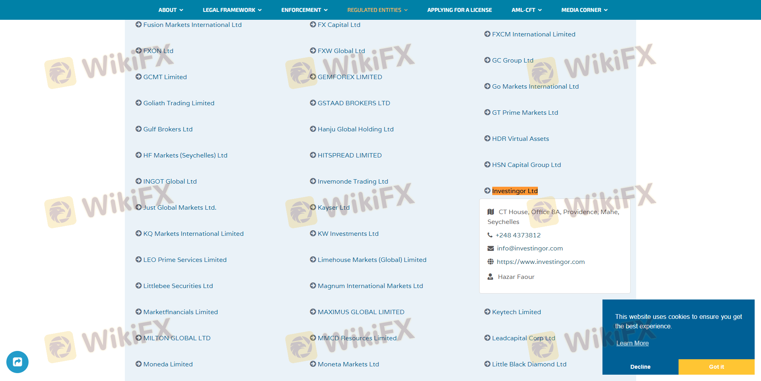761x381 pixels.
Task: Expand FXW Global Ltd details
Action: pyautogui.click(x=341, y=51)
